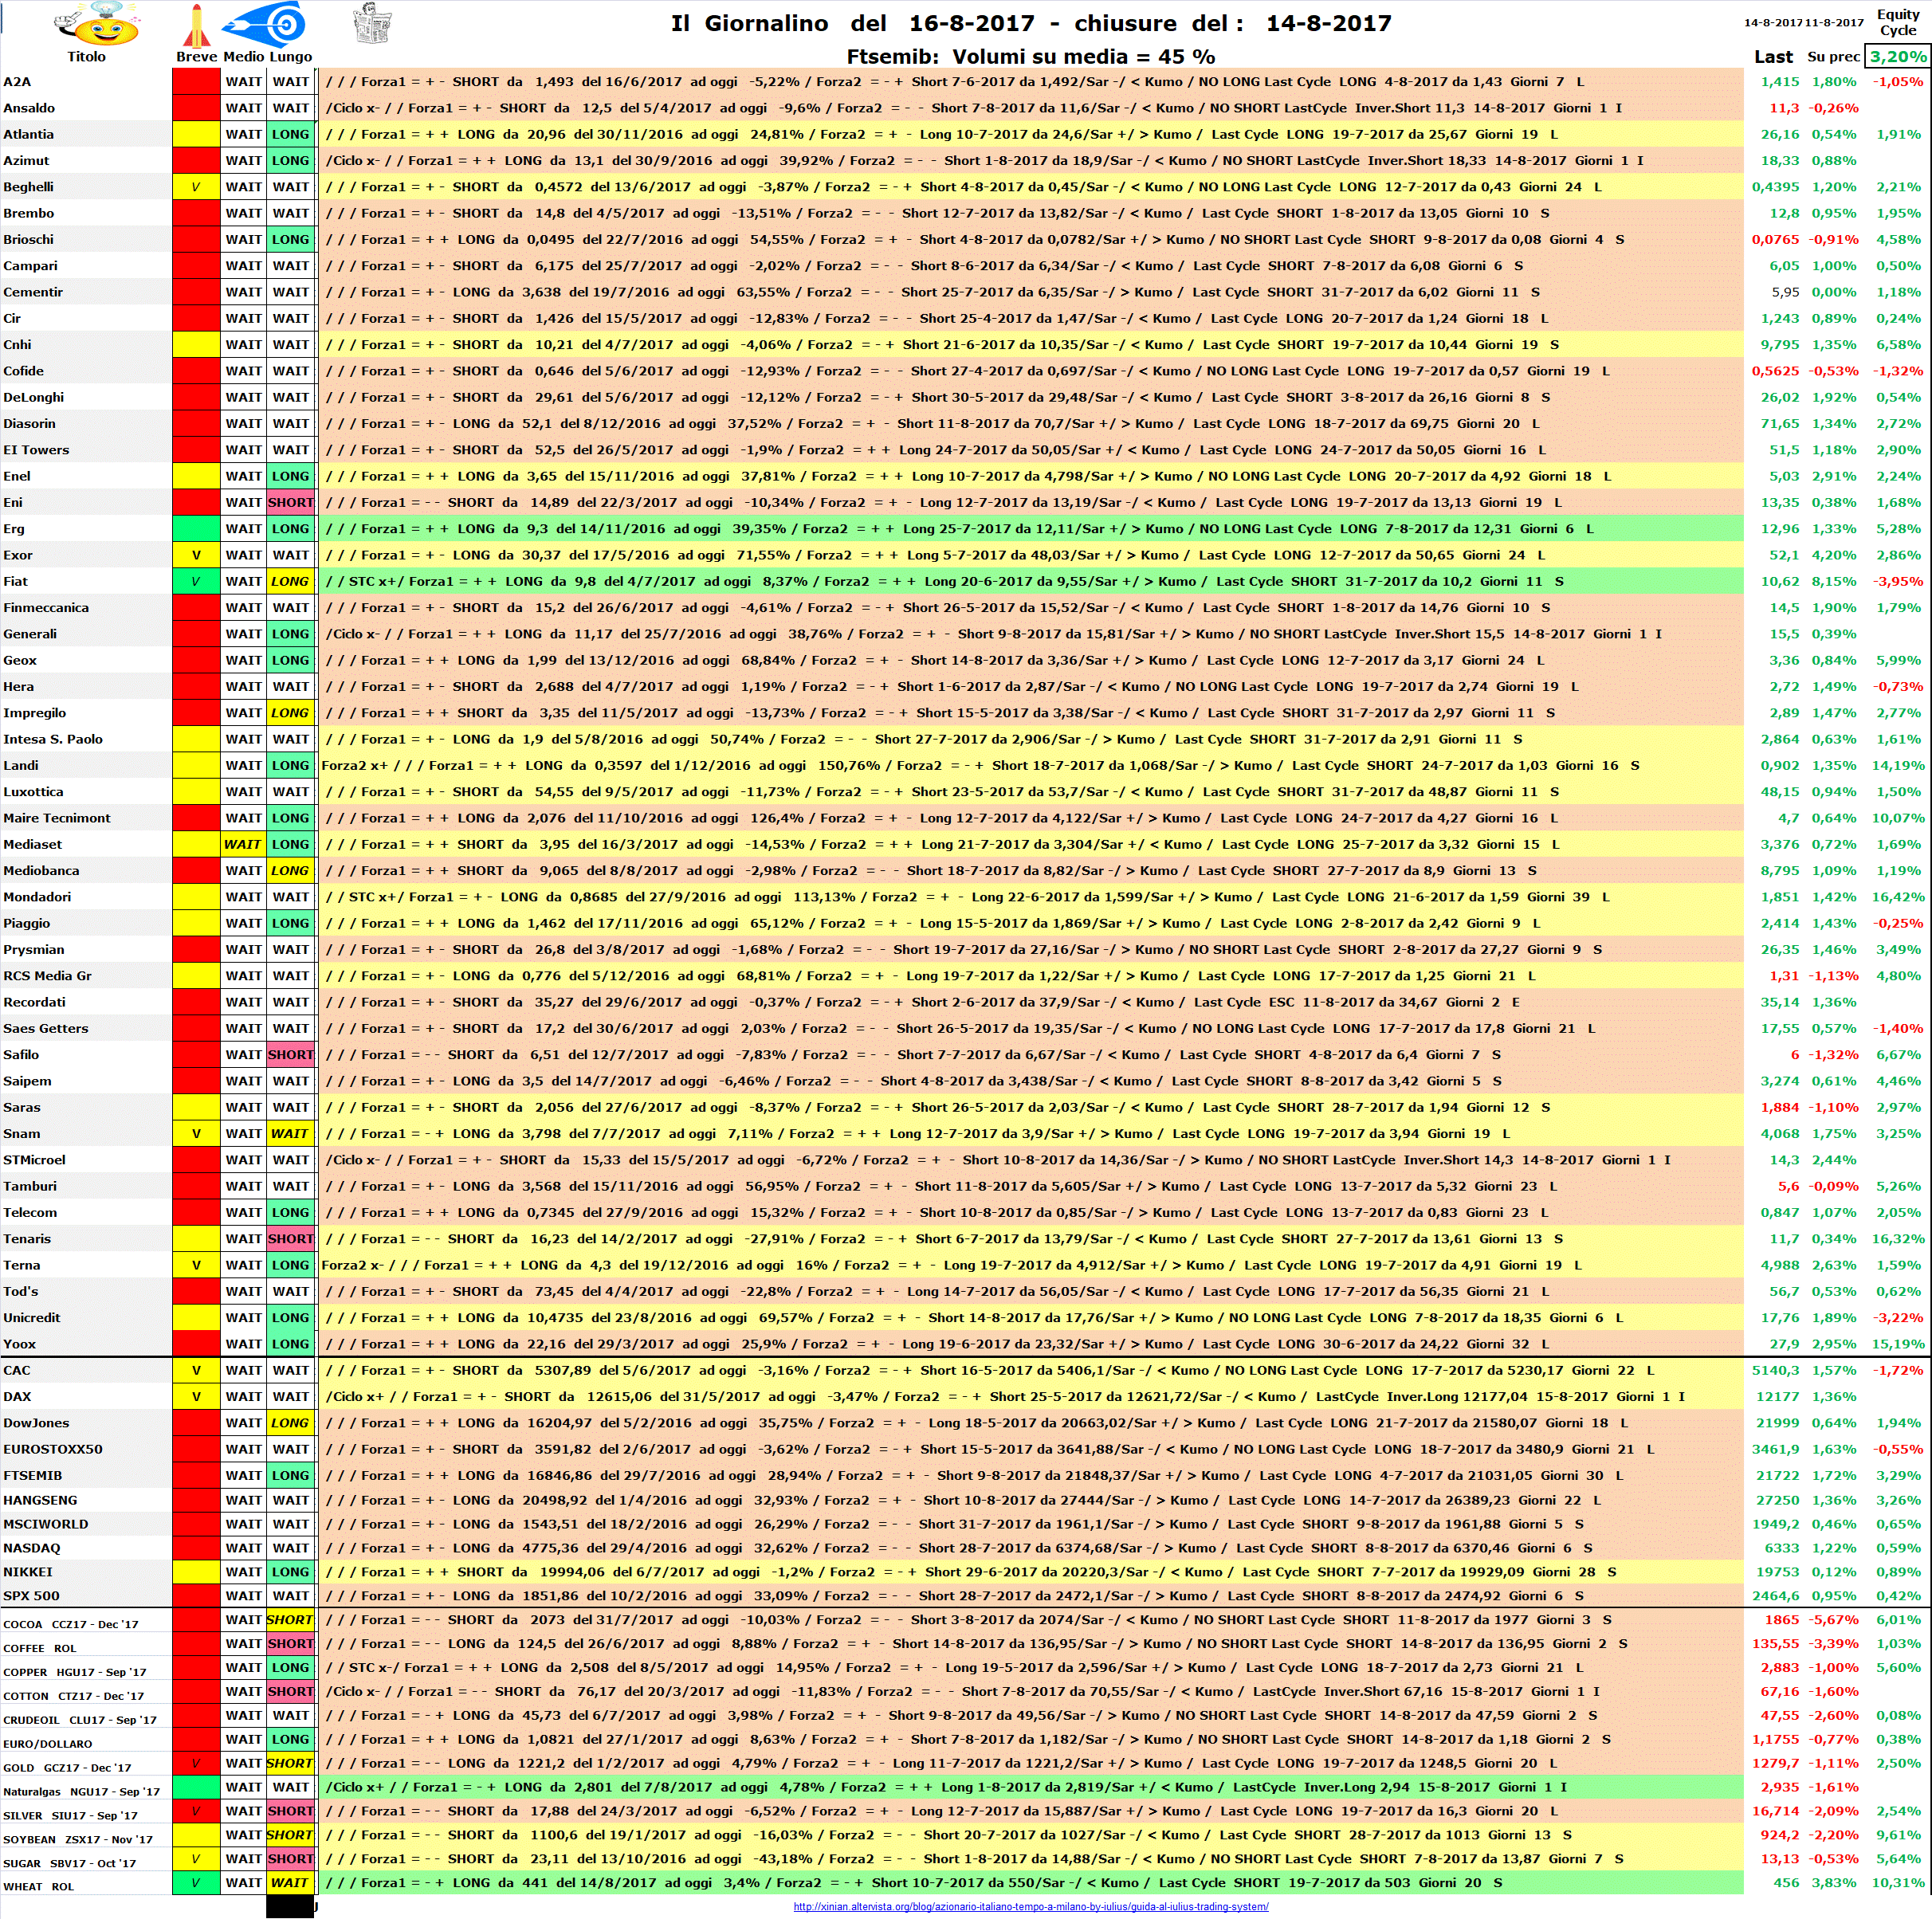Select Su prec value -5,67% for COCOA
1932x1919 pixels.
tap(1834, 1620)
